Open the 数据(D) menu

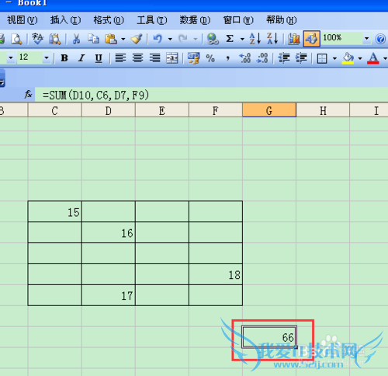[x=195, y=20]
